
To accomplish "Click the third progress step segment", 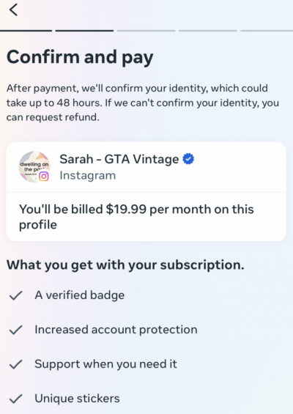I will pyautogui.click(x=146, y=31).
